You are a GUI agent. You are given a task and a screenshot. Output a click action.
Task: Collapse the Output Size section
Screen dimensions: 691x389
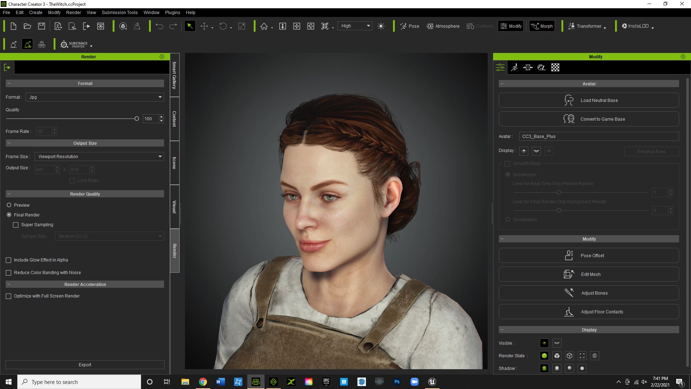9,143
